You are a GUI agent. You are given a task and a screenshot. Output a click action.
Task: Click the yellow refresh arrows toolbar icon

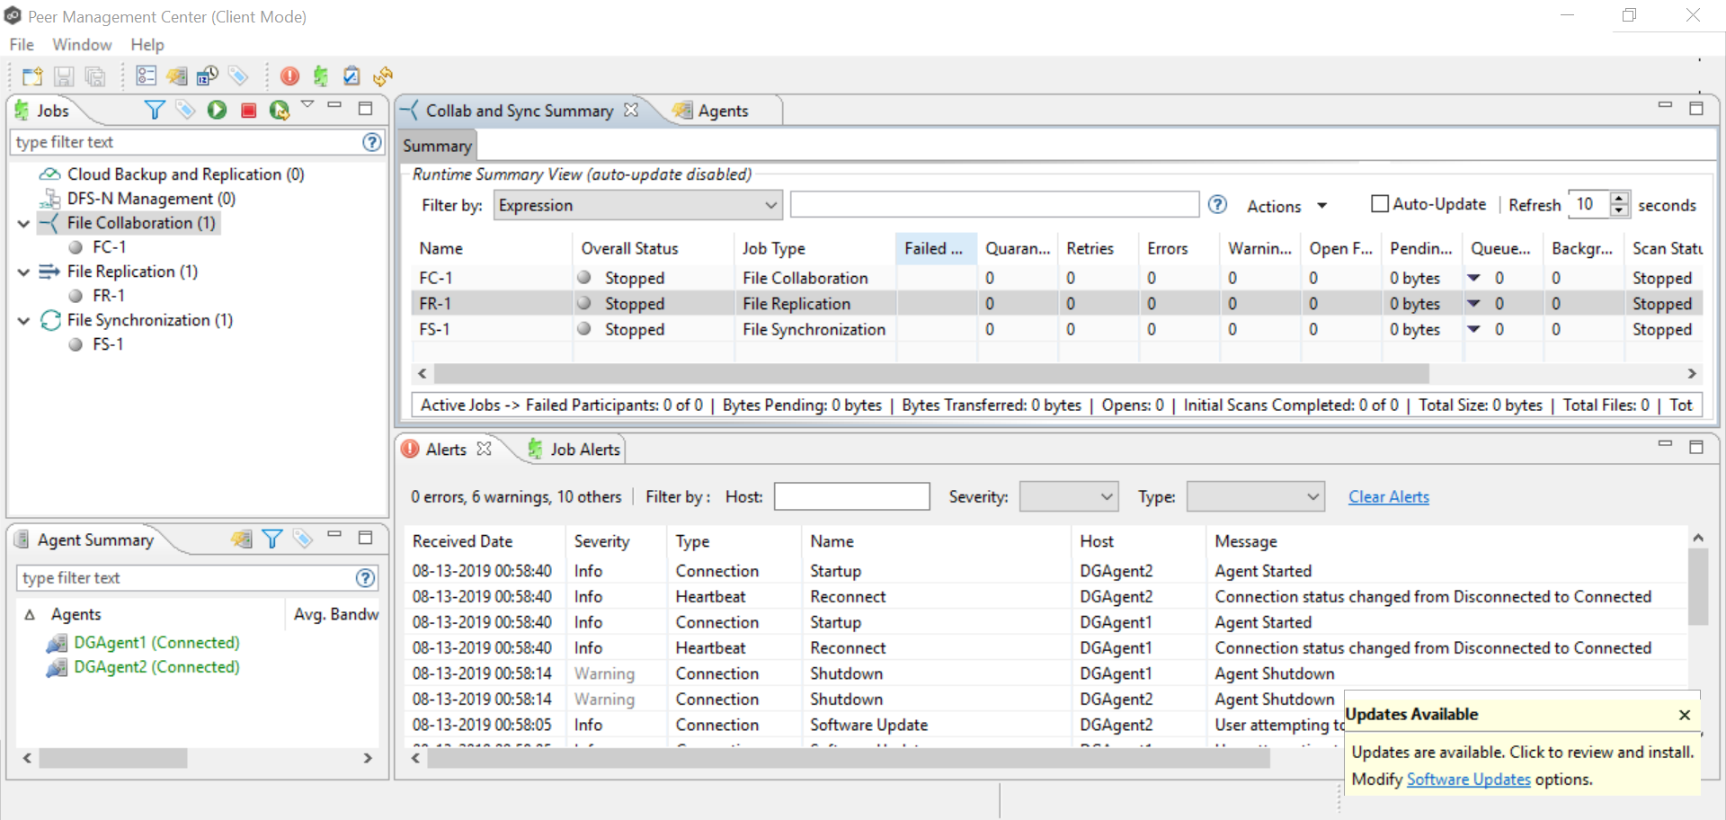tap(383, 77)
